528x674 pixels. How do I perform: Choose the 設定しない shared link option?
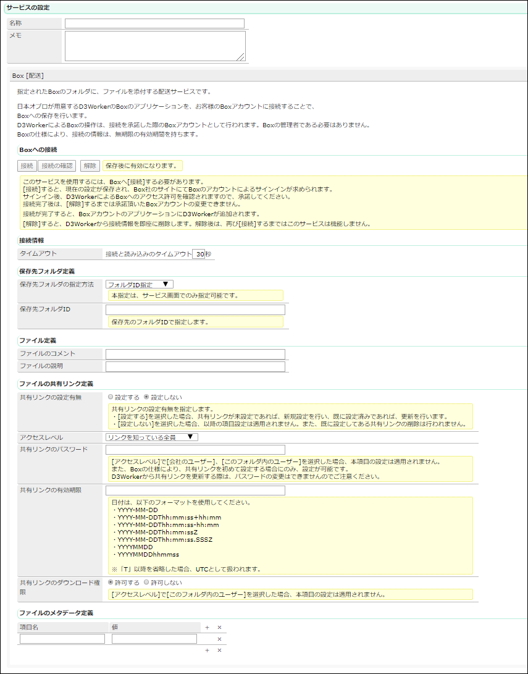pos(146,397)
